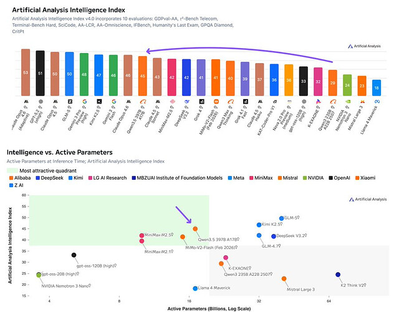399x312 pixels.
Task: Toggle the Alibaba legend entry
Action: (20, 178)
